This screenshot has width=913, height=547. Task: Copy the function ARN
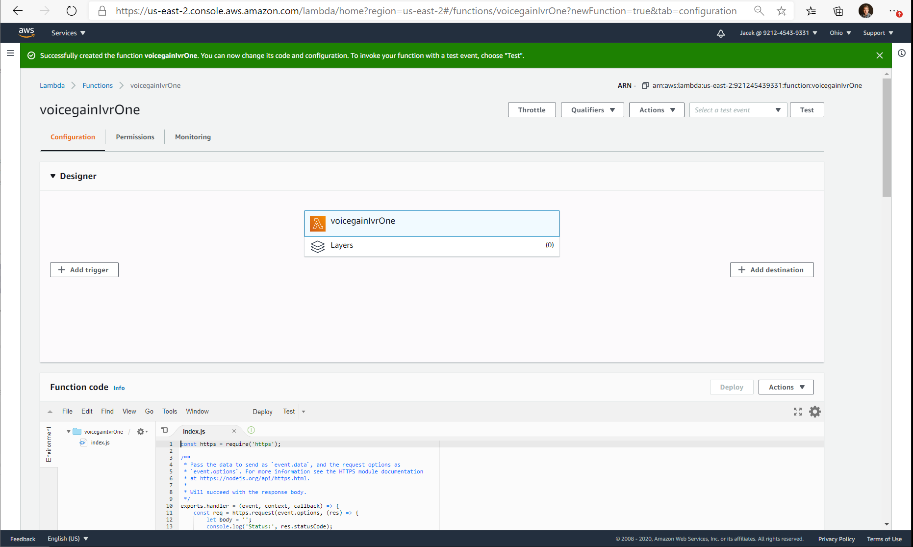[645, 85]
